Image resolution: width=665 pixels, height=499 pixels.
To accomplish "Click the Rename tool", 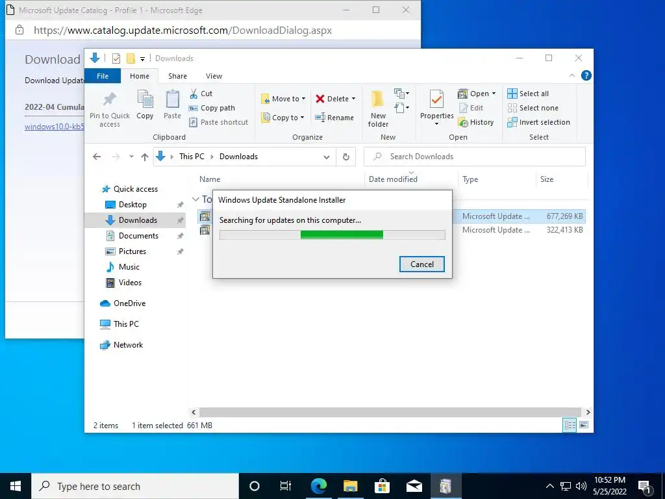I will point(334,118).
